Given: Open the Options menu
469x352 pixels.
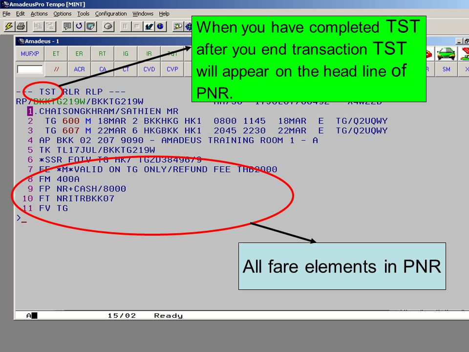Looking at the screenshot, I should pyautogui.click(x=62, y=14).
